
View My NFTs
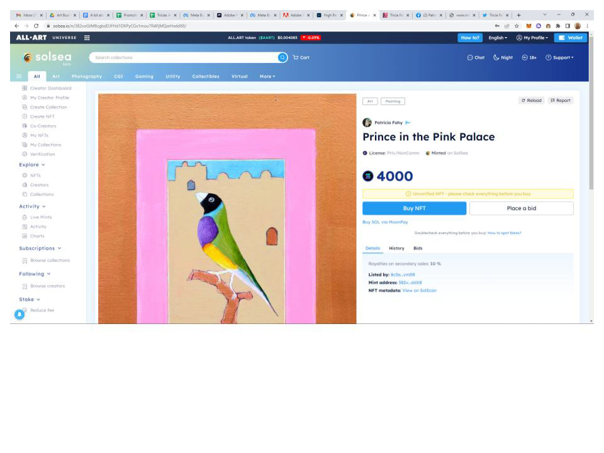click(x=35, y=135)
